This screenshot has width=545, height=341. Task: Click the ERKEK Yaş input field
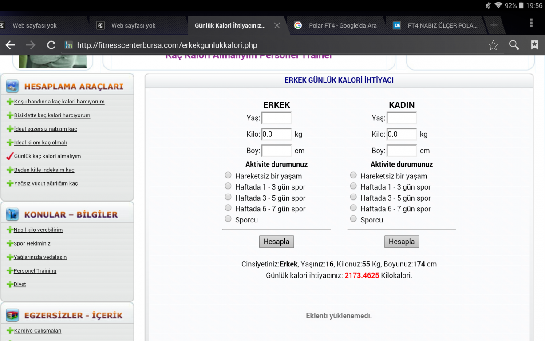tap(276, 118)
